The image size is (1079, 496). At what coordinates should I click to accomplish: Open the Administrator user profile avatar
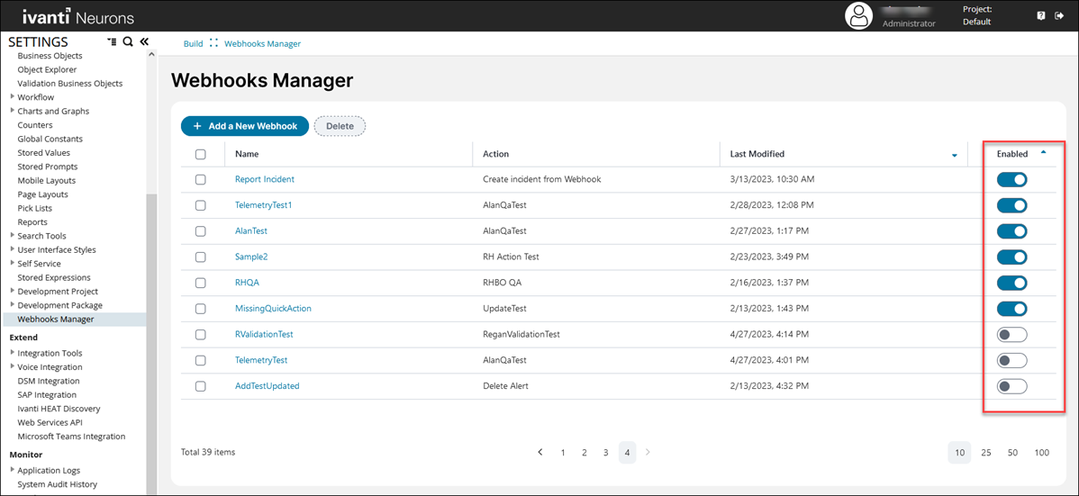click(860, 16)
